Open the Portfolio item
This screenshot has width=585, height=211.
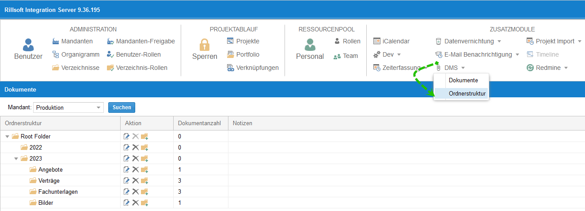click(x=243, y=54)
